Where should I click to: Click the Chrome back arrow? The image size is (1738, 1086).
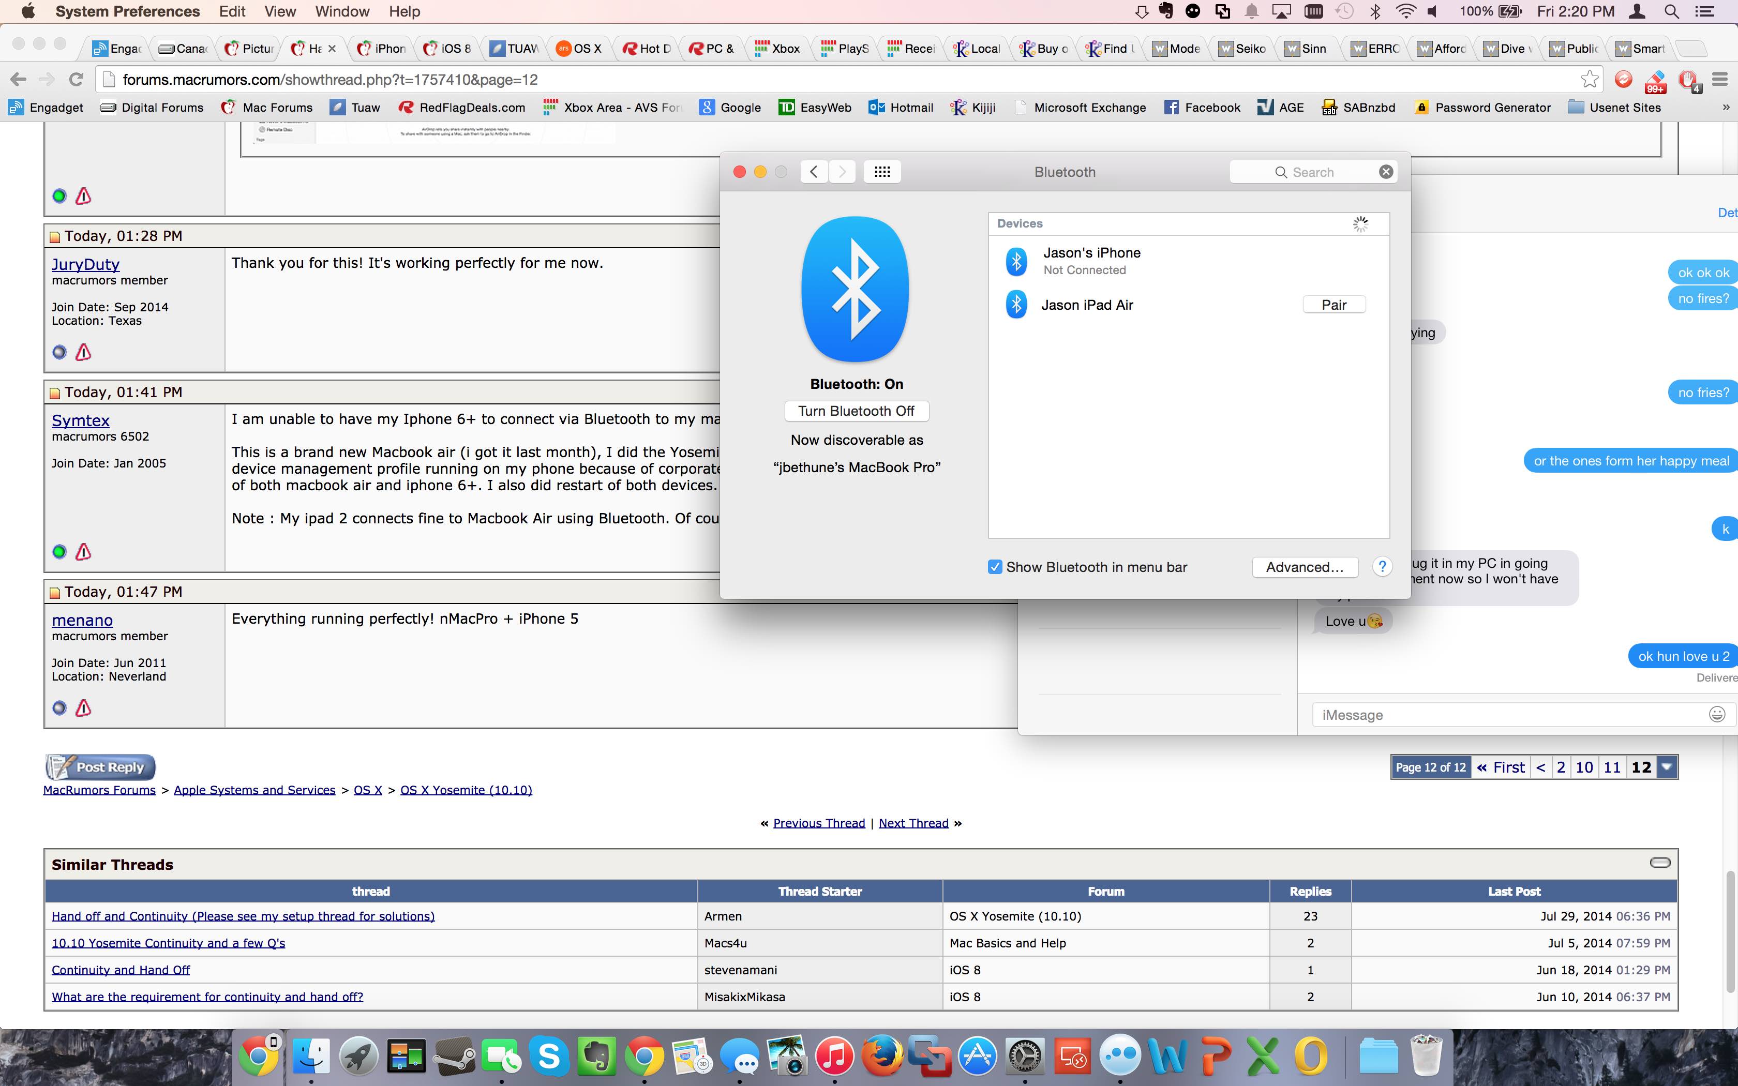(x=19, y=79)
